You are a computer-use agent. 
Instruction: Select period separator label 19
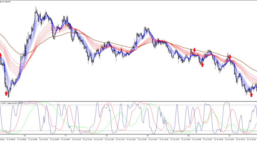point(148,136)
